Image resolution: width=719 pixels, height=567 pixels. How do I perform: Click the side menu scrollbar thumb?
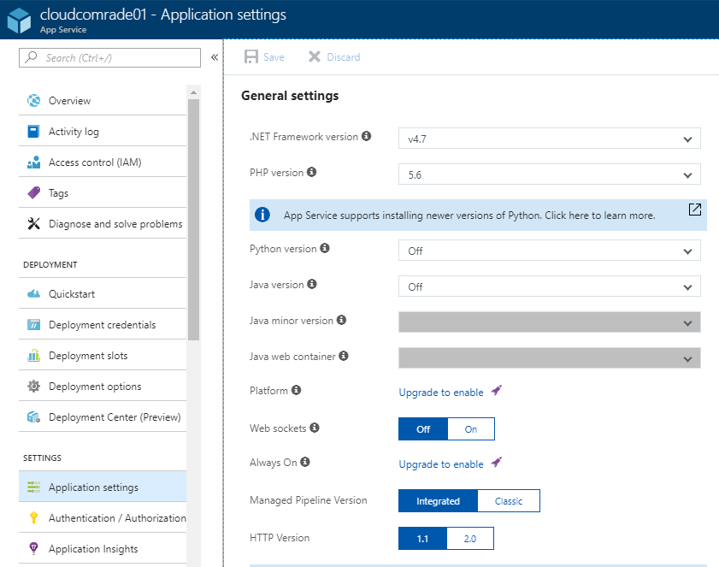pos(193,220)
